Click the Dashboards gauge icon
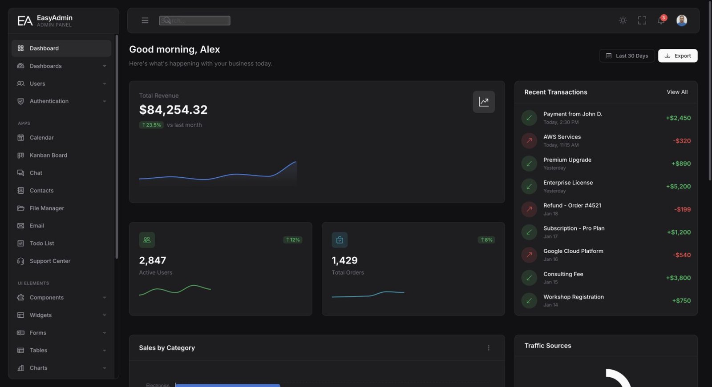 (20, 66)
